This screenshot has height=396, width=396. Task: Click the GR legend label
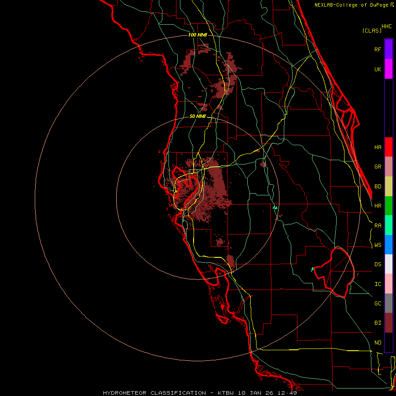pos(378,167)
